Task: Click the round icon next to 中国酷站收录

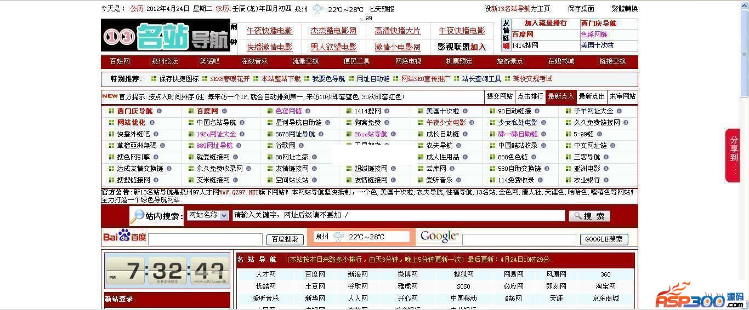Action: click(x=543, y=146)
